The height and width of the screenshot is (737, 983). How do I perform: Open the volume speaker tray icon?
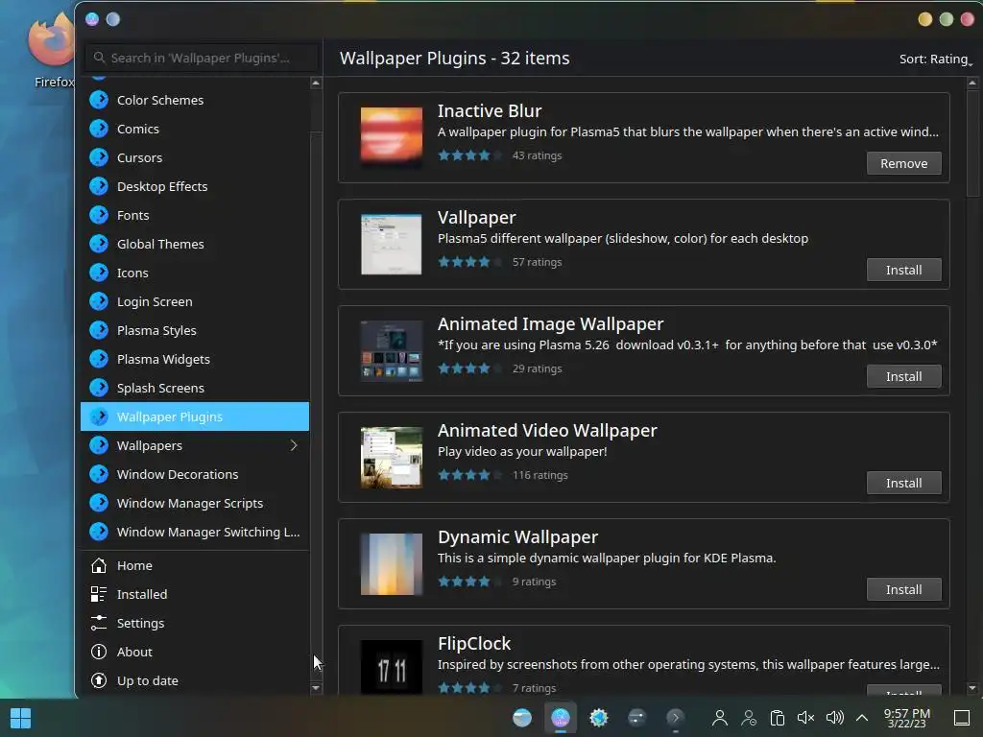(834, 718)
